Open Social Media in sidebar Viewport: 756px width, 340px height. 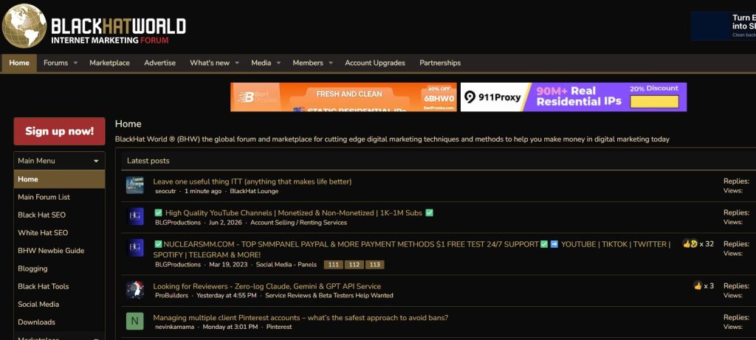[59, 304]
